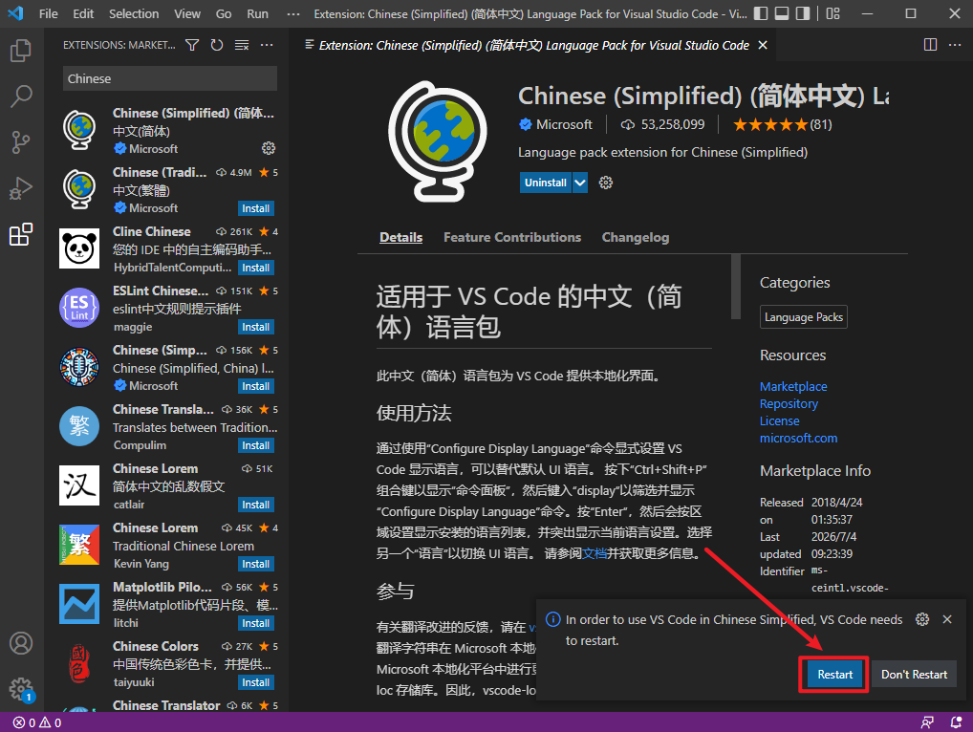973x732 pixels.
Task: Open the Accounts icon in activity bar
Action: pyautogui.click(x=21, y=643)
